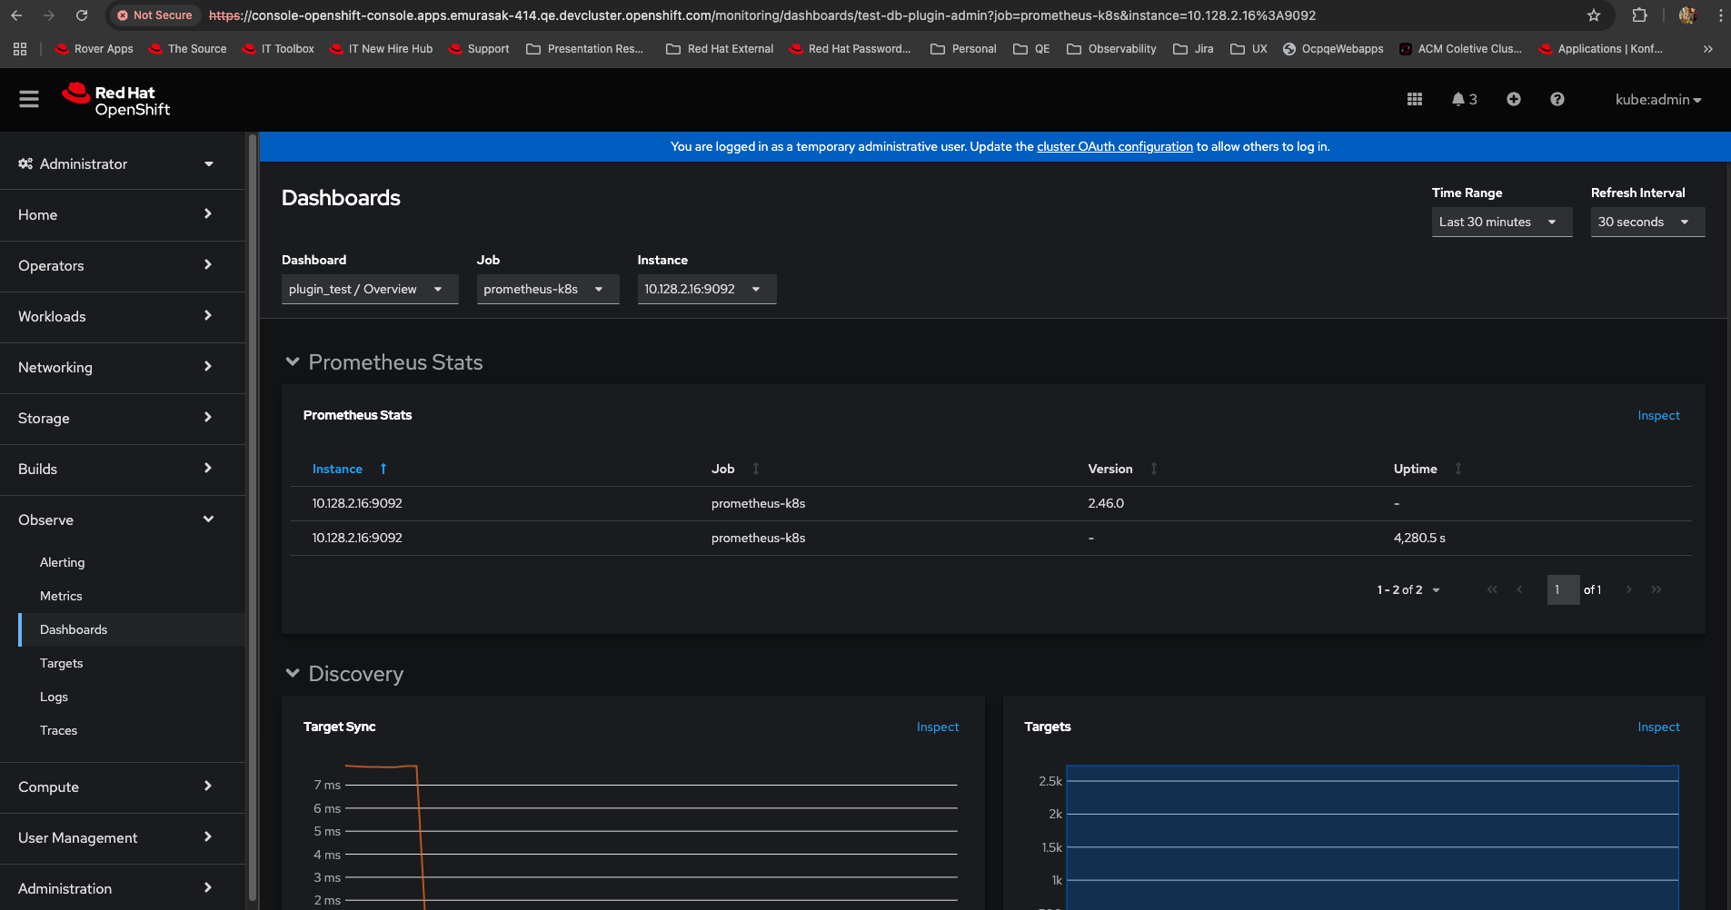Change the Refresh Interval dropdown
The image size is (1731, 910).
click(1646, 222)
